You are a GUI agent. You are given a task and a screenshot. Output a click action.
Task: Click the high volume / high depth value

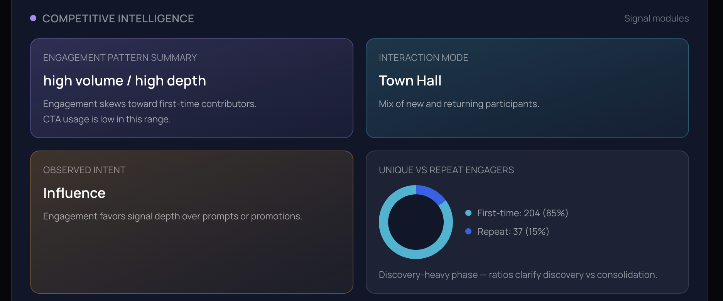(x=124, y=80)
